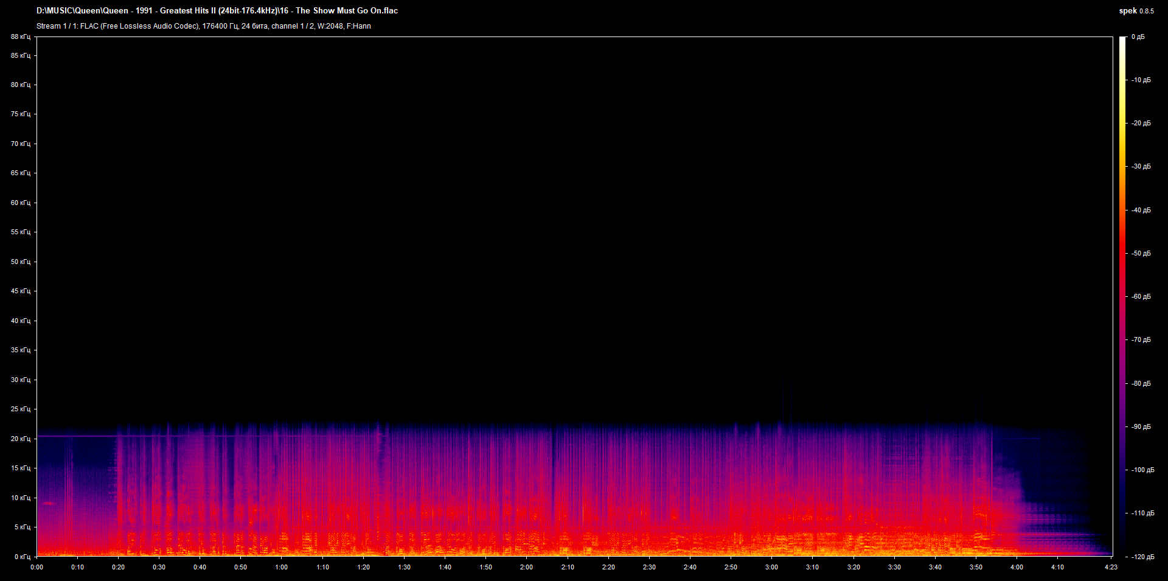This screenshot has height=581, width=1168.
Task: Click the spectrogram at the 2:10 mark
Action: [568, 487]
